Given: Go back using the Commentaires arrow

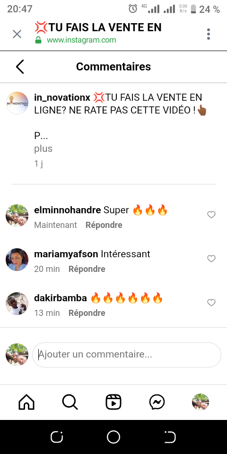Looking at the screenshot, I should click(20, 67).
